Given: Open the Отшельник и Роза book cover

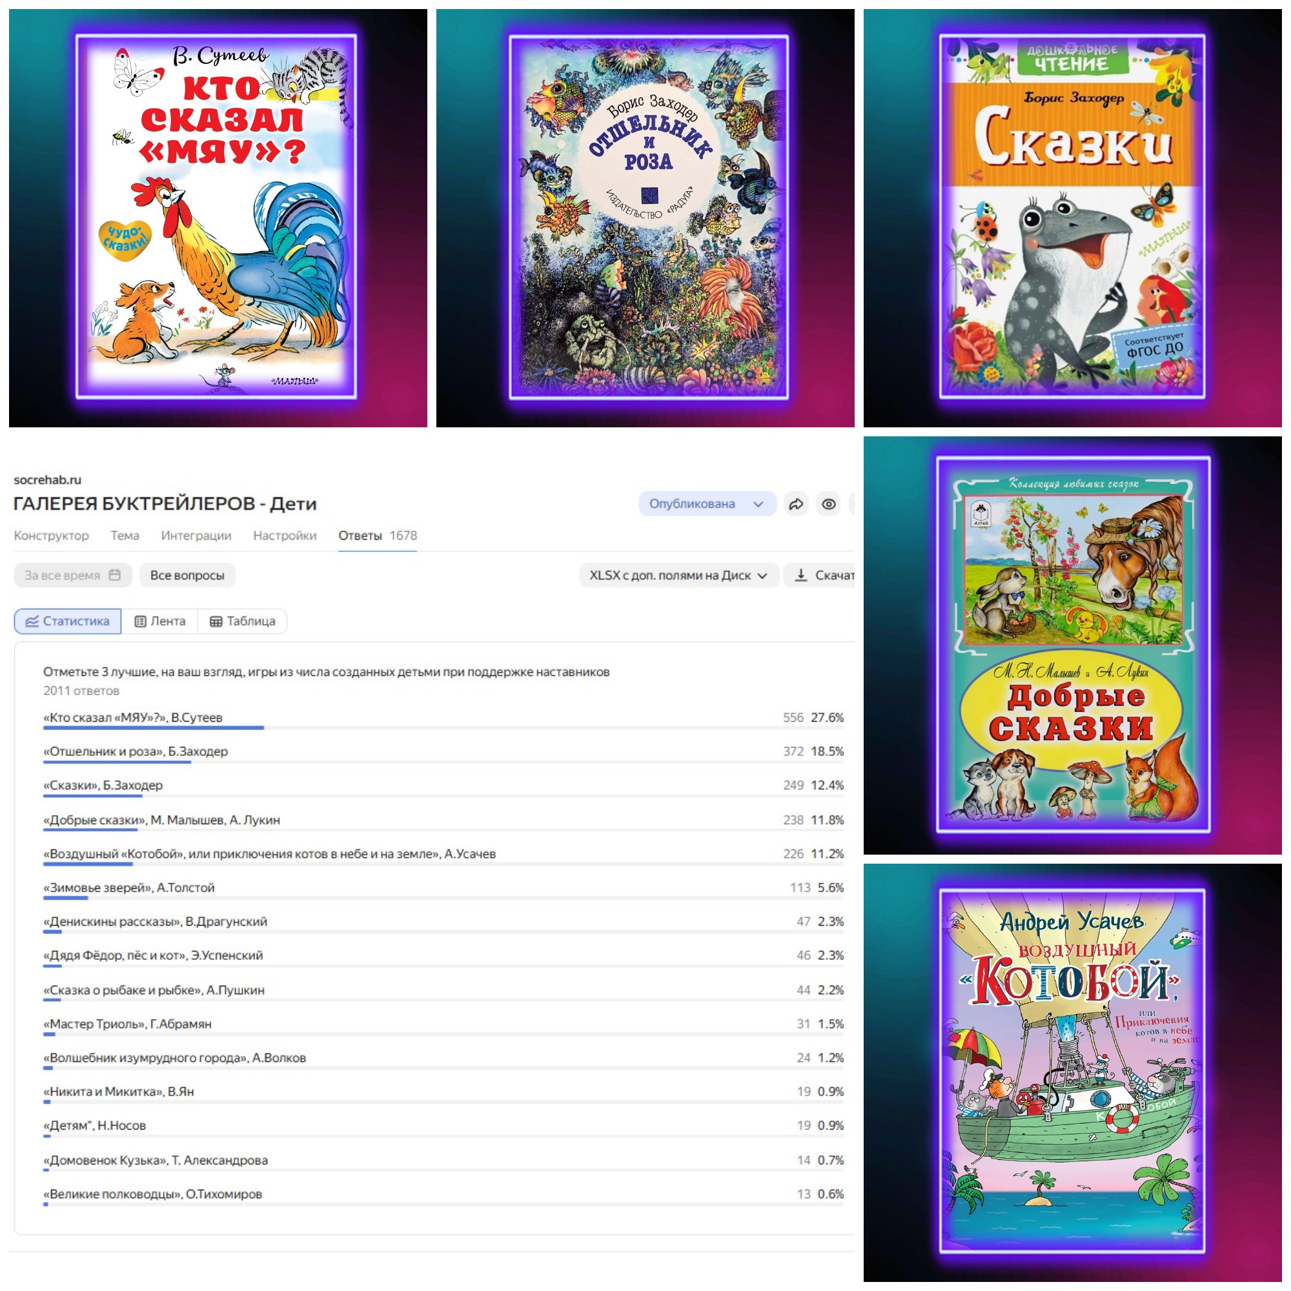Looking at the screenshot, I should coord(648,217).
